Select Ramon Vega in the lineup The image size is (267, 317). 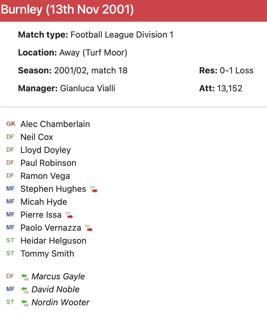45,176
